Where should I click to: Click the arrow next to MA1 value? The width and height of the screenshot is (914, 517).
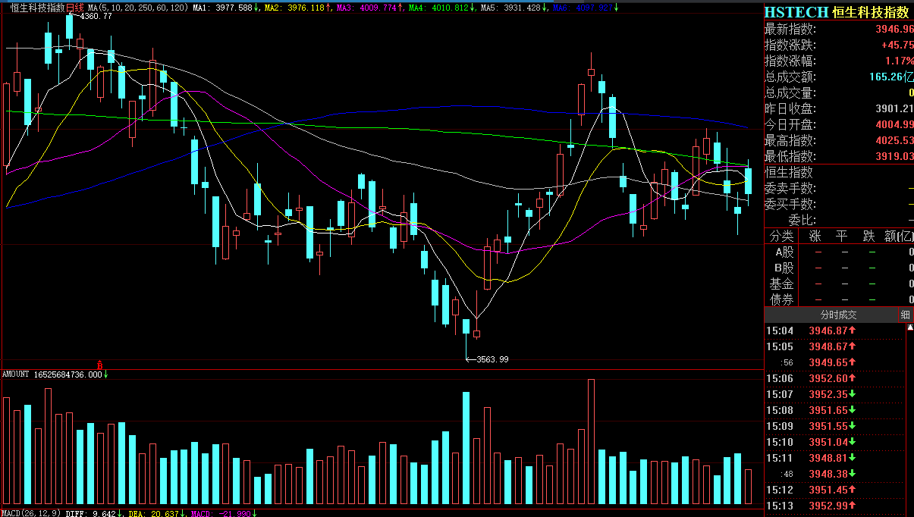[x=256, y=8]
